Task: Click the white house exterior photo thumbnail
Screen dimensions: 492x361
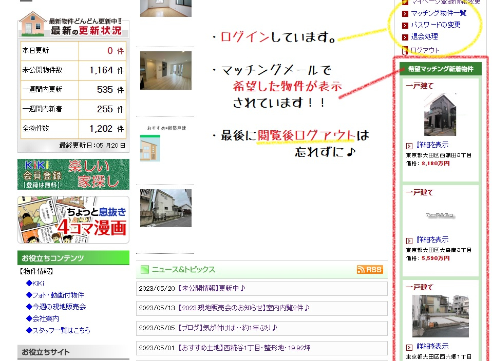Action: (166, 208)
